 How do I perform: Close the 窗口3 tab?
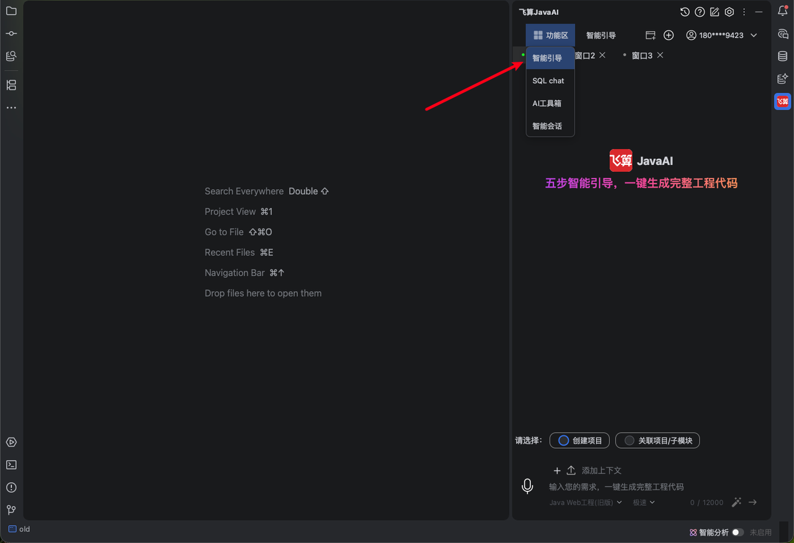pyautogui.click(x=660, y=55)
